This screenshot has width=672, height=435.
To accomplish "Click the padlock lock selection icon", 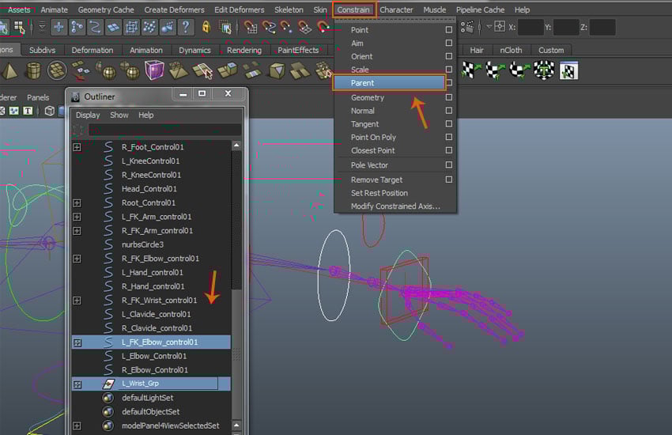I will click(x=206, y=27).
